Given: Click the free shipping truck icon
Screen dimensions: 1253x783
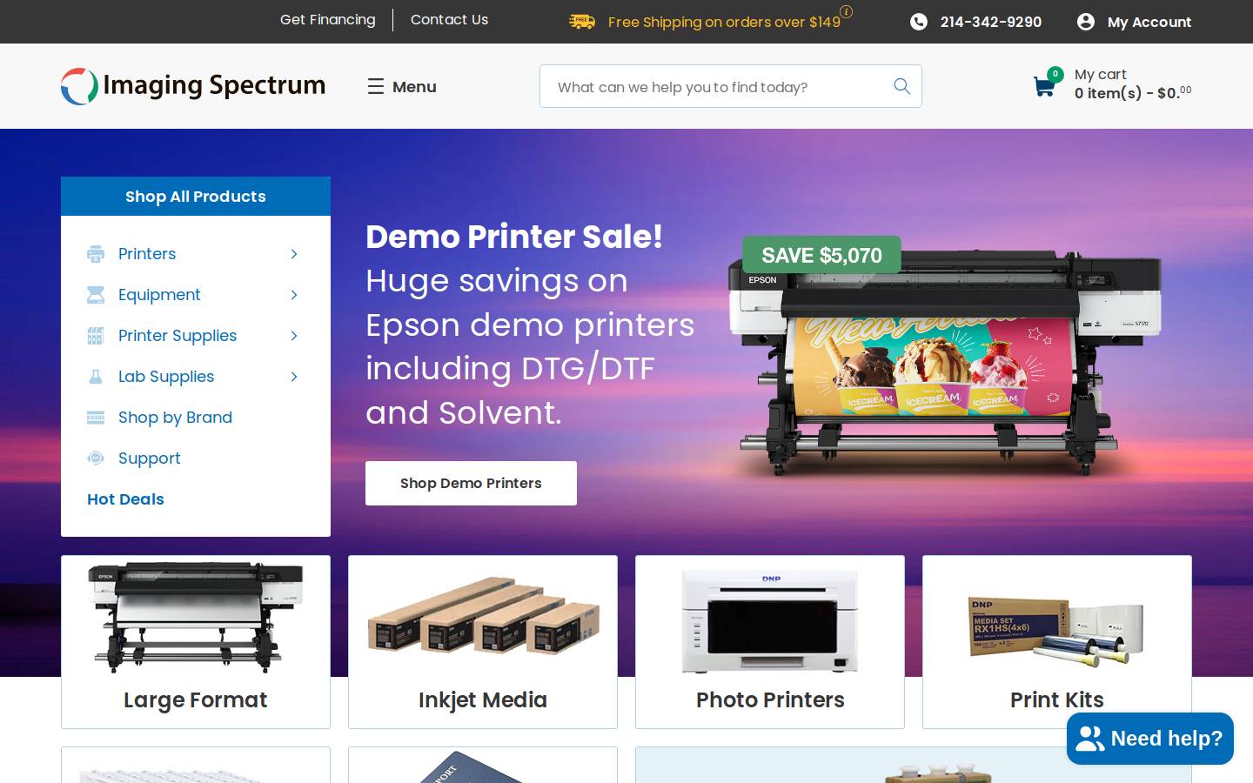Looking at the screenshot, I should pos(582,22).
